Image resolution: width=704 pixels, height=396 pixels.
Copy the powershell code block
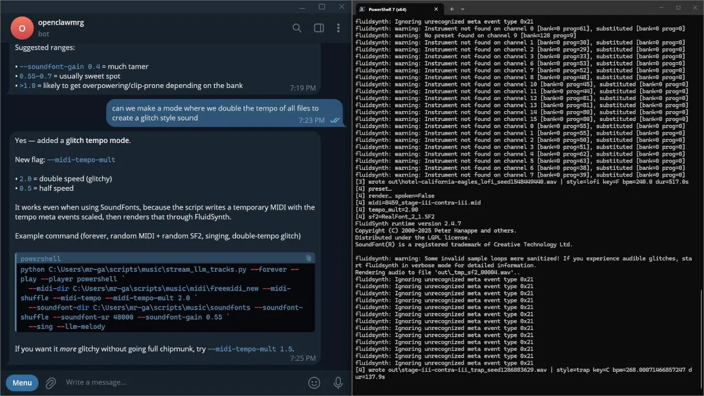[309, 258]
